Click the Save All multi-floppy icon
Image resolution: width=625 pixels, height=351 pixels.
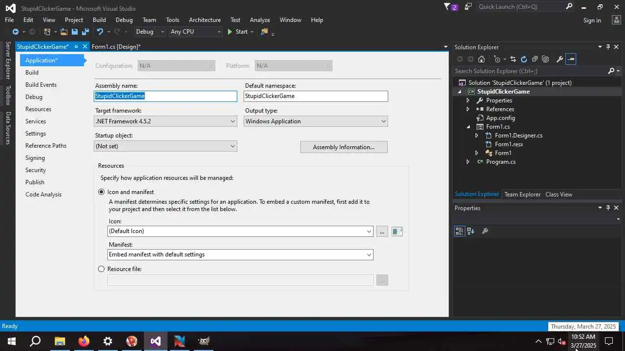(x=85, y=32)
